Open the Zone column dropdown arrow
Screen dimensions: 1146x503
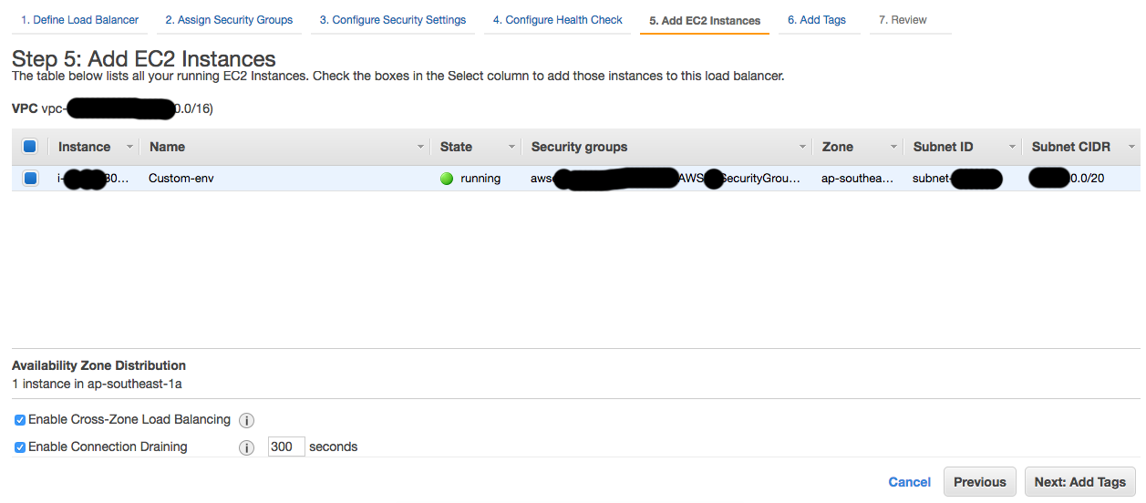coord(894,147)
